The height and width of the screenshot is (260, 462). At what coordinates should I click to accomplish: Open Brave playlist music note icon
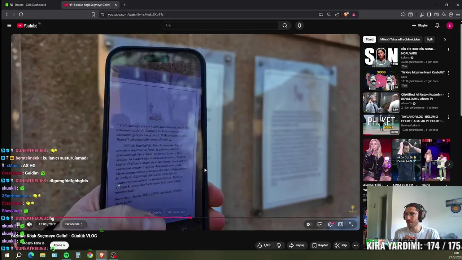point(422,14)
